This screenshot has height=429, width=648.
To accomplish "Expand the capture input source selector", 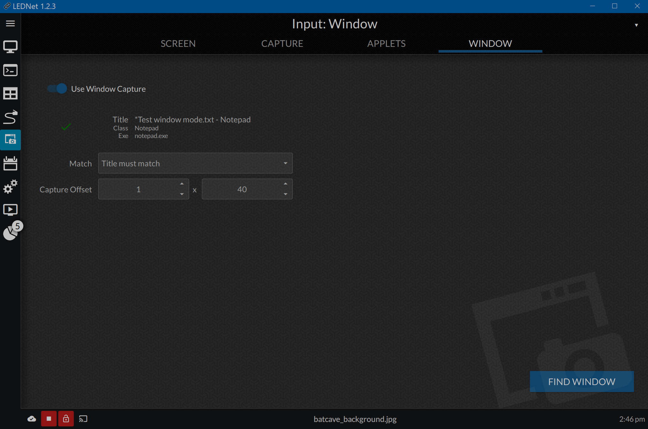I will click(x=636, y=25).
